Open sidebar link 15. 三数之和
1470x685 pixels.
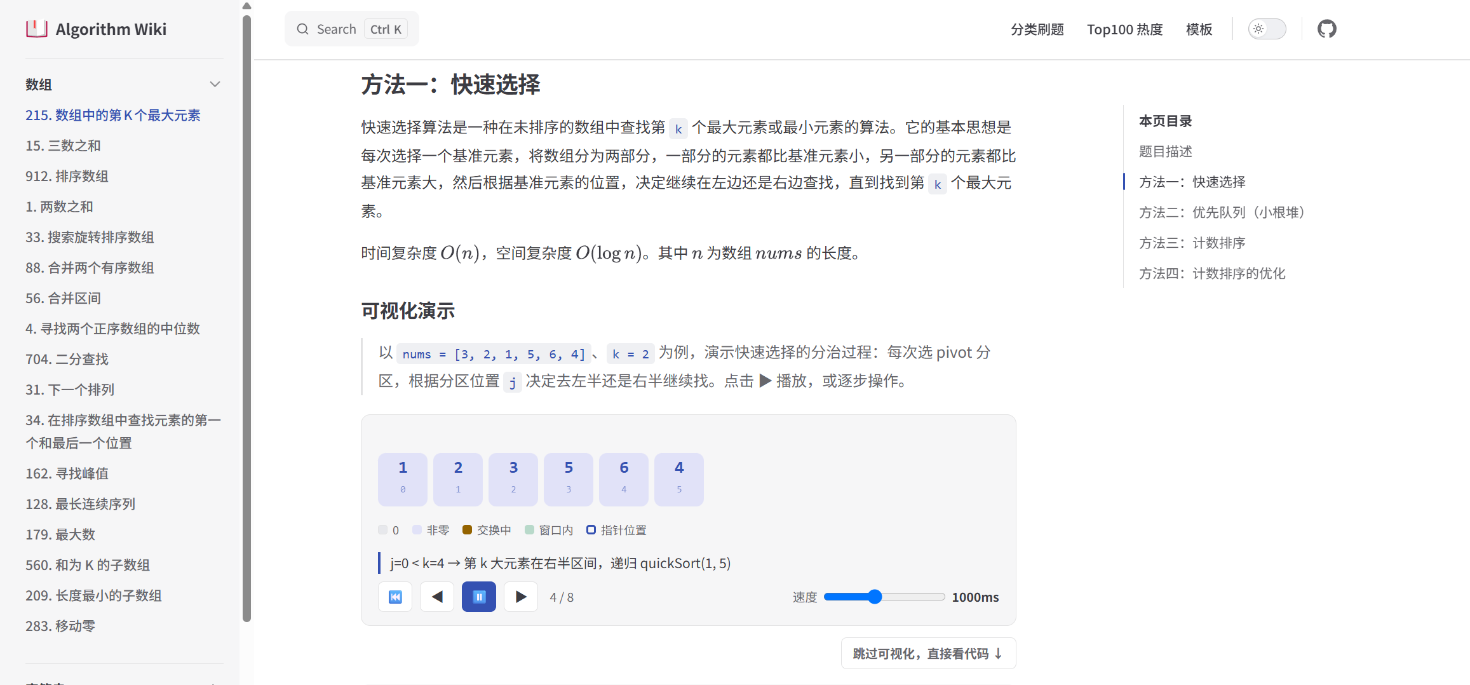click(63, 146)
